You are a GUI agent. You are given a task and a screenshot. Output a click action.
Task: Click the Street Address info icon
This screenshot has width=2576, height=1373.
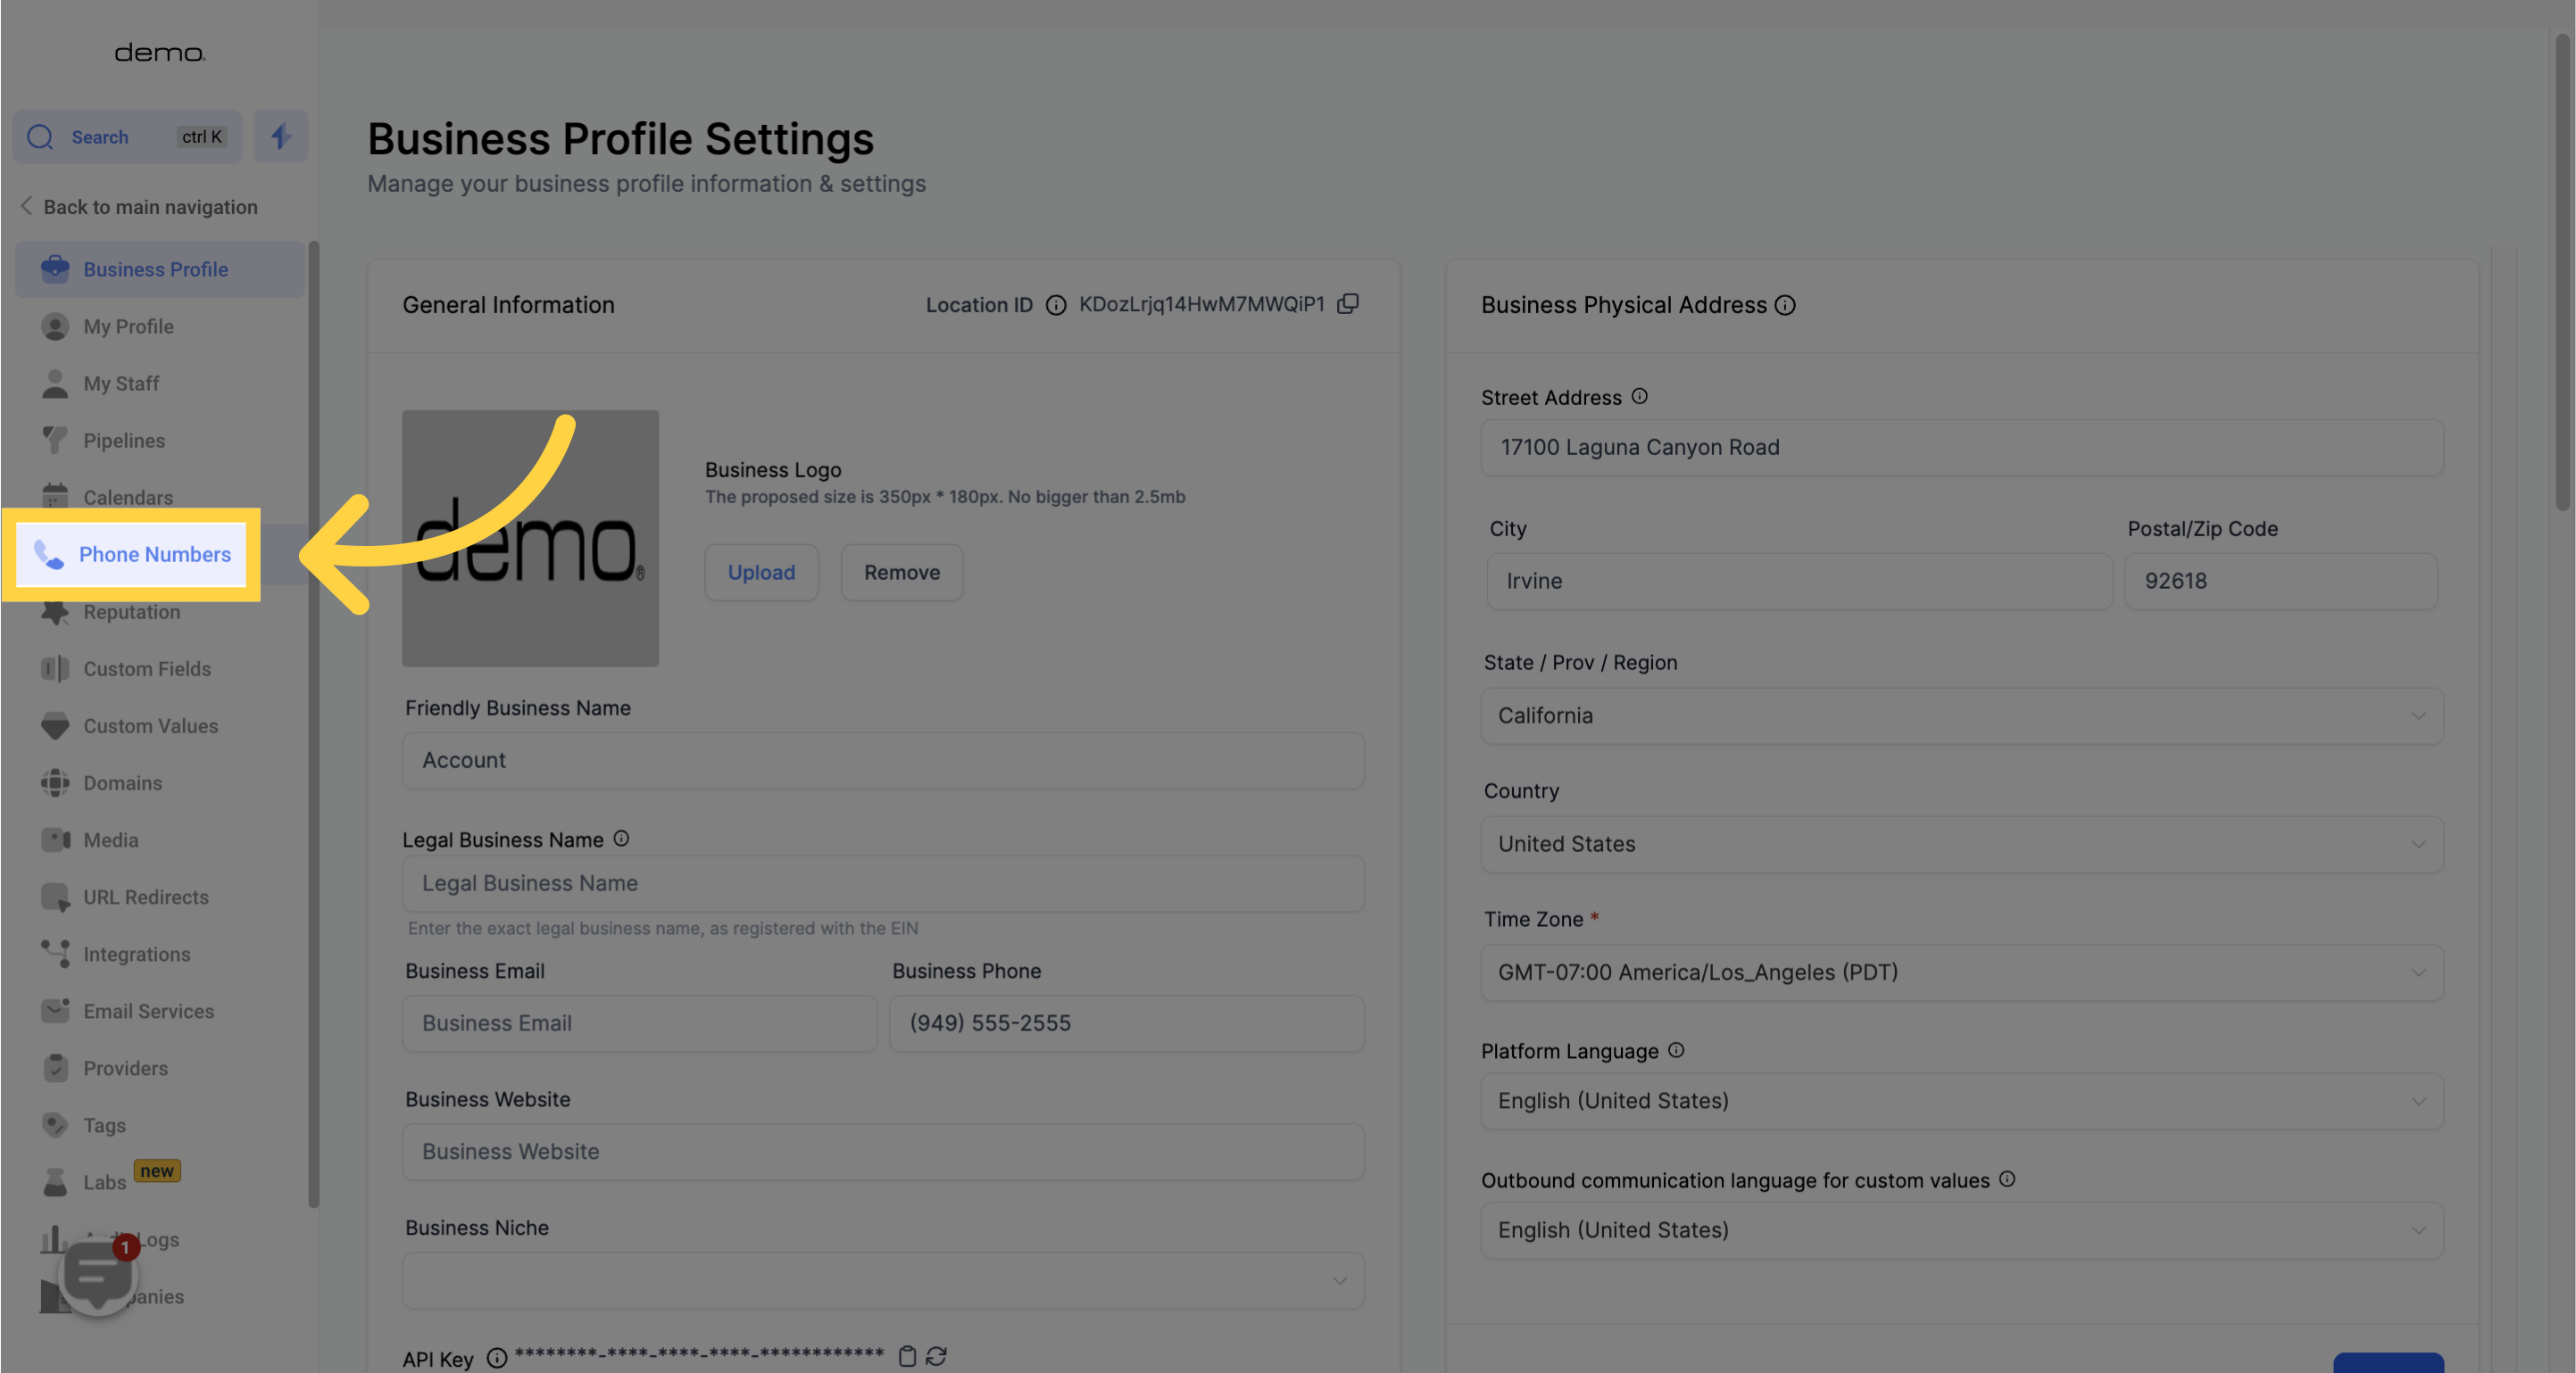click(1639, 396)
